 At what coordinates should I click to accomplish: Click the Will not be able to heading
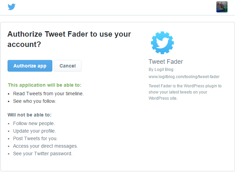coord(29,115)
